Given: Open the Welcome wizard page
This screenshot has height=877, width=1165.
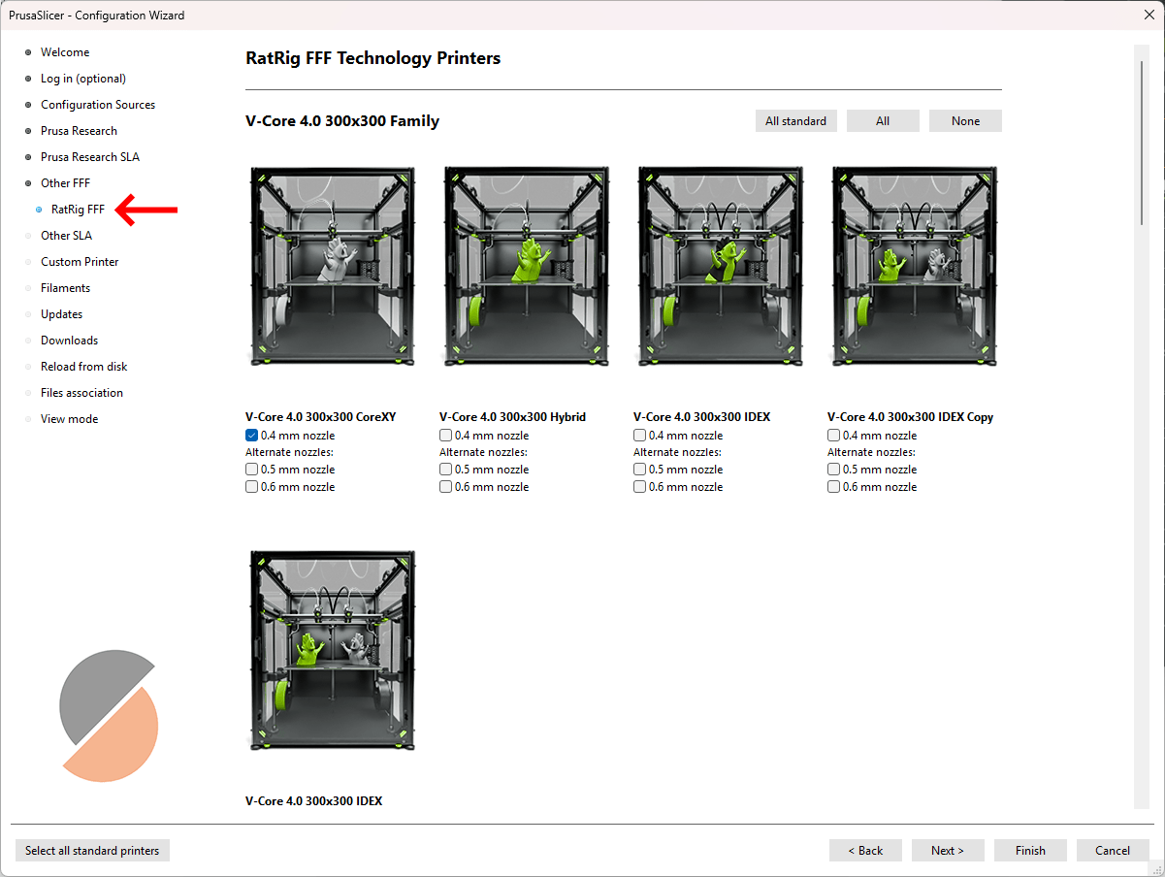Looking at the screenshot, I should [65, 52].
